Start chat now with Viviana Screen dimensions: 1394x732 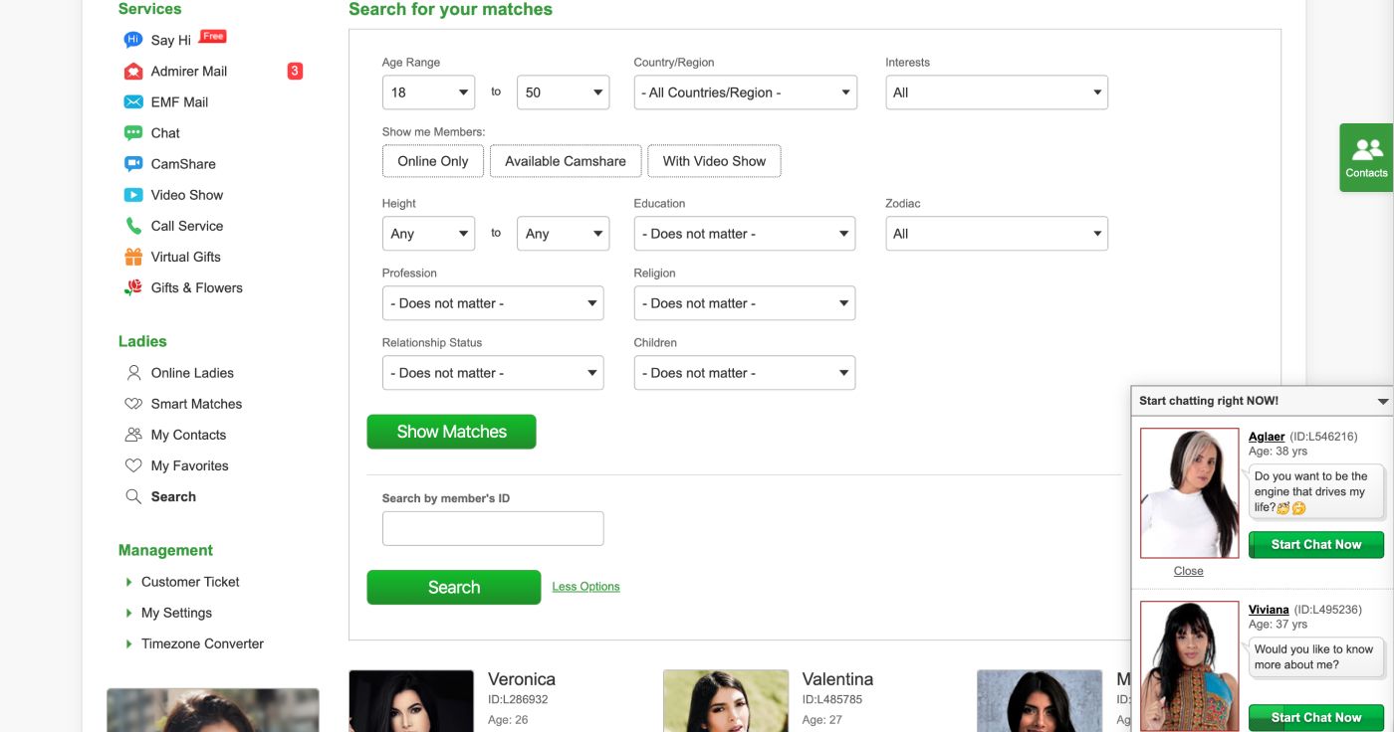click(x=1316, y=717)
